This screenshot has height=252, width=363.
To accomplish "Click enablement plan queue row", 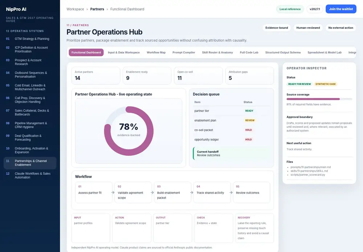I will [x=232, y=121].
